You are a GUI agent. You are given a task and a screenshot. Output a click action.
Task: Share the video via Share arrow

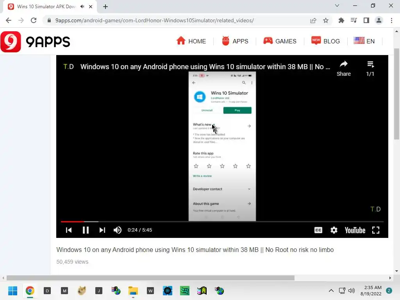pyautogui.click(x=344, y=68)
